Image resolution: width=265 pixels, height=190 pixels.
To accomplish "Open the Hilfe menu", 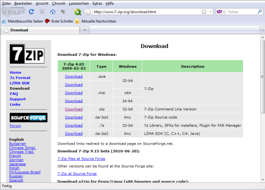I will [109, 3].
